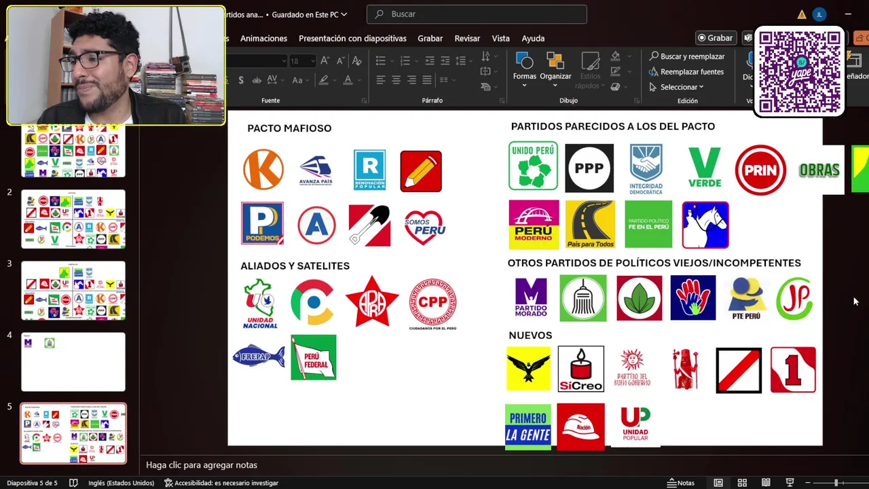The width and height of the screenshot is (869, 489).
Task: Click the notes area placeholder
Action: (x=202, y=465)
